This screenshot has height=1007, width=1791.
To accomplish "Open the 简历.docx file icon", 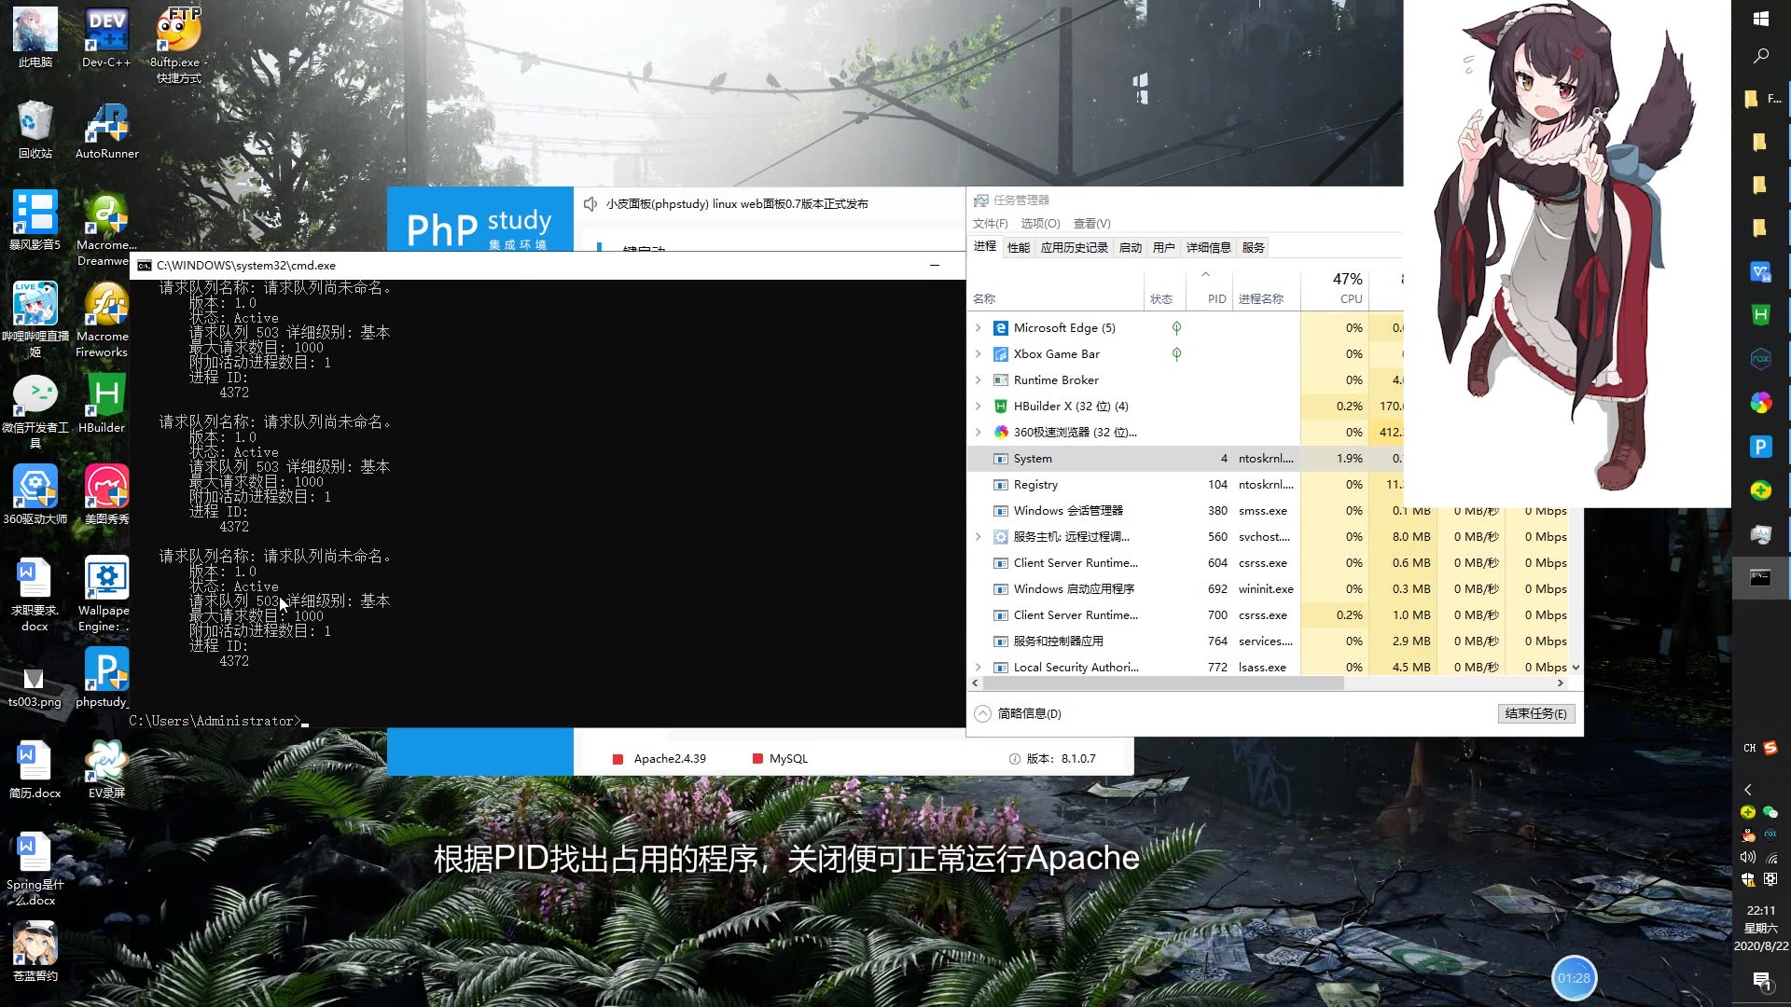I will pyautogui.click(x=35, y=768).
